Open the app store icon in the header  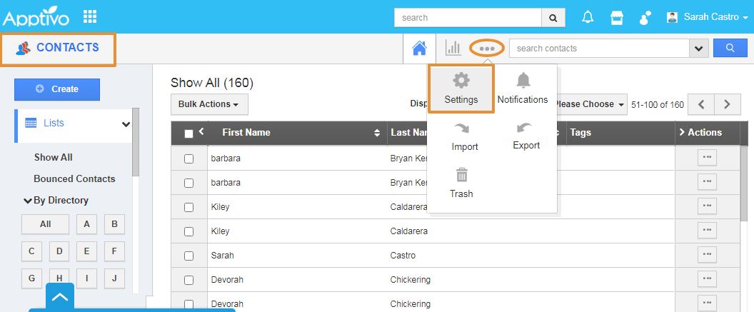(616, 17)
